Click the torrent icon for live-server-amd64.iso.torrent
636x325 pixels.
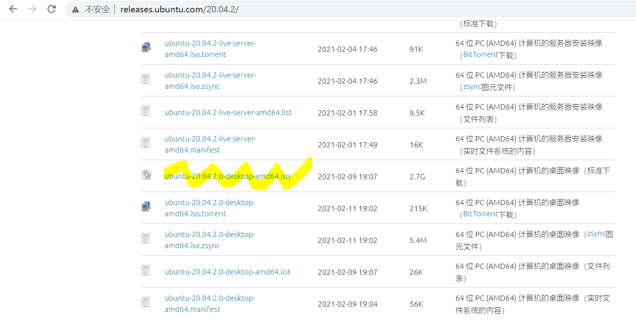[x=146, y=47]
